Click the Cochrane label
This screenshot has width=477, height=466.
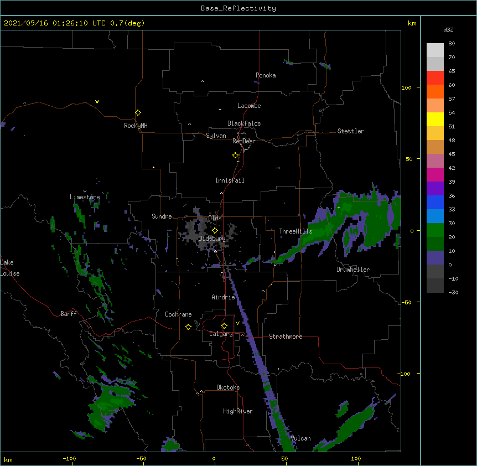tap(178, 314)
